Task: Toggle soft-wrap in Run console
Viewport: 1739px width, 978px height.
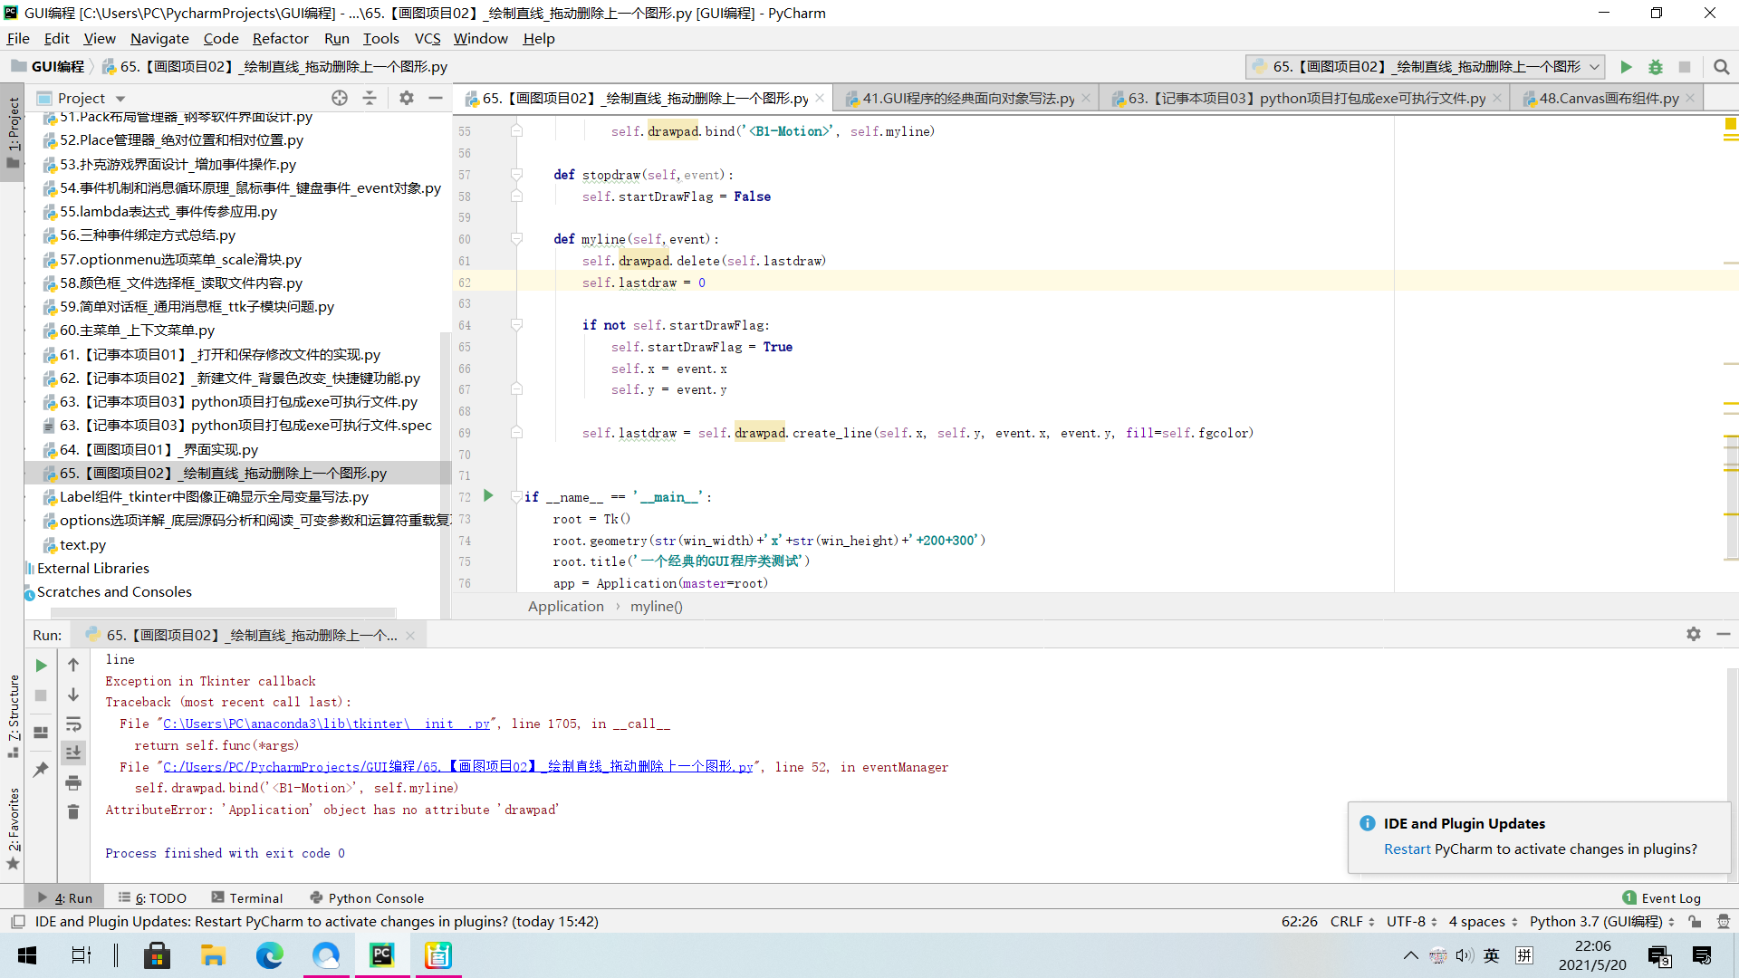Action: click(x=73, y=724)
